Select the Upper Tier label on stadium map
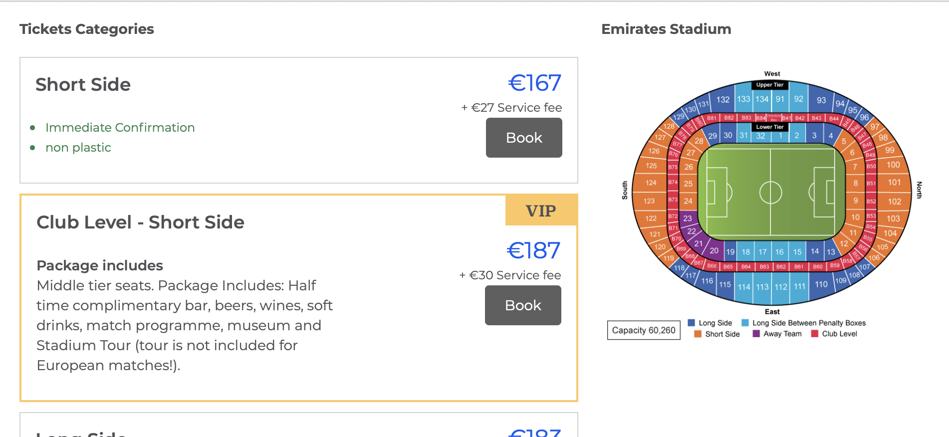Viewport: 949px width, 437px height. tap(770, 85)
